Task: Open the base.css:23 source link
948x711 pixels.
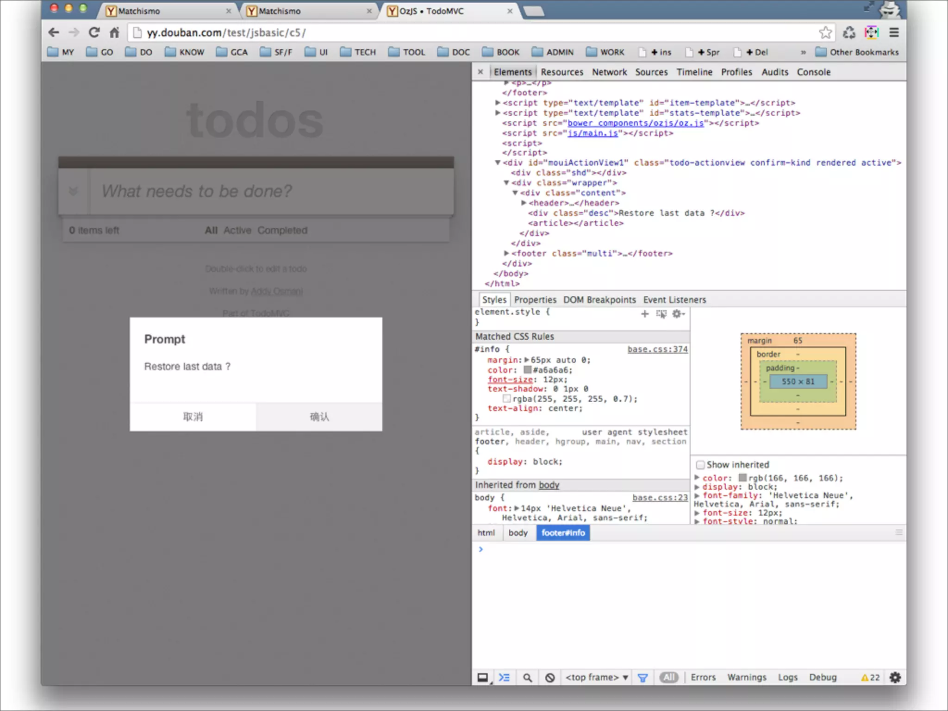Action: [660, 498]
